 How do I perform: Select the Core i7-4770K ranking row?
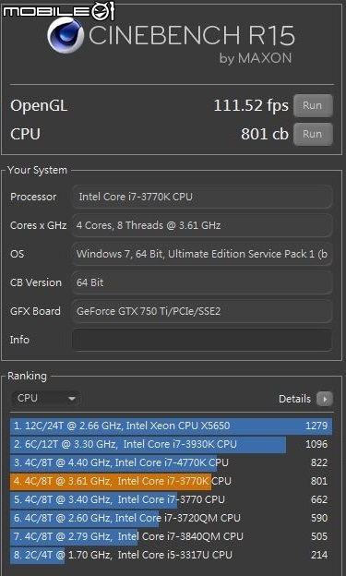tap(172, 462)
